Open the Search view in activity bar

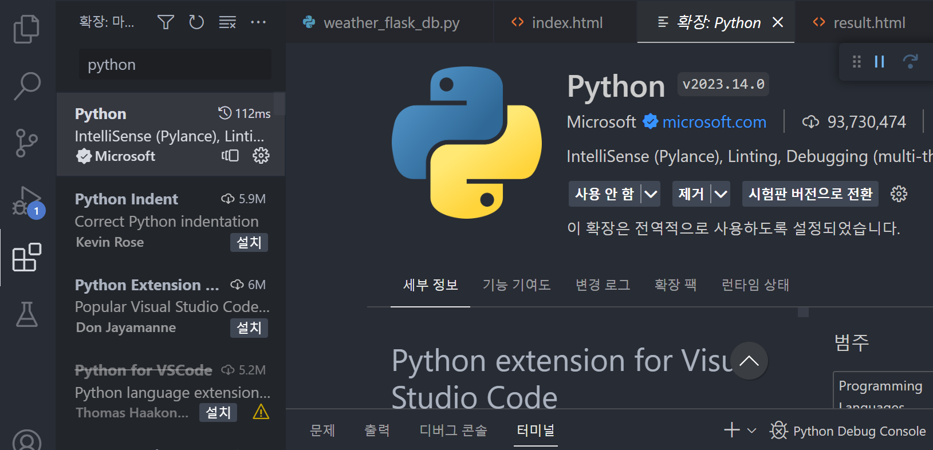(27, 86)
